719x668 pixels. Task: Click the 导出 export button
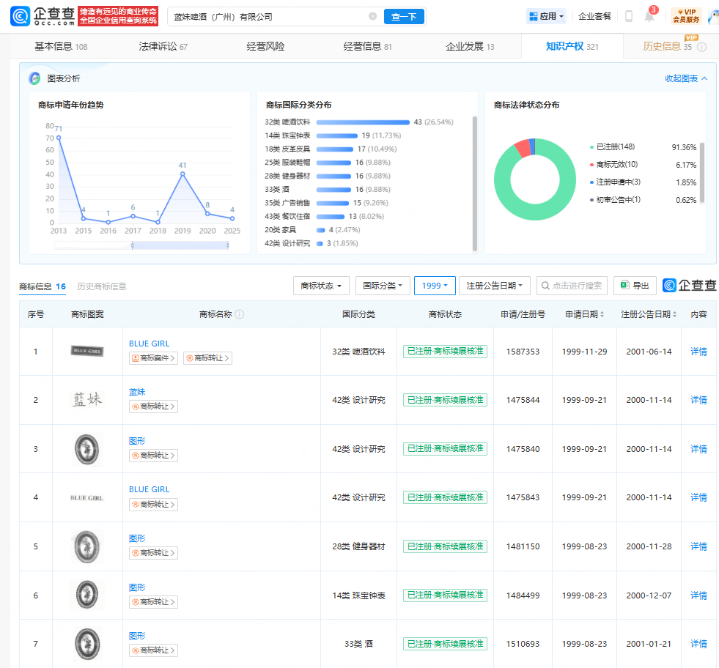635,286
